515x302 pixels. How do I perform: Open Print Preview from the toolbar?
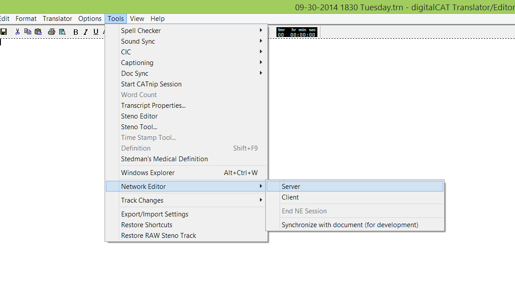pos(62,32)
